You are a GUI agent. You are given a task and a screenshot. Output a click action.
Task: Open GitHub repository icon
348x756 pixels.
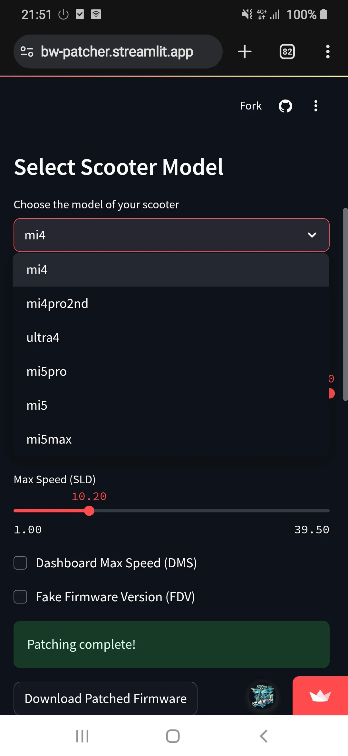285,106
